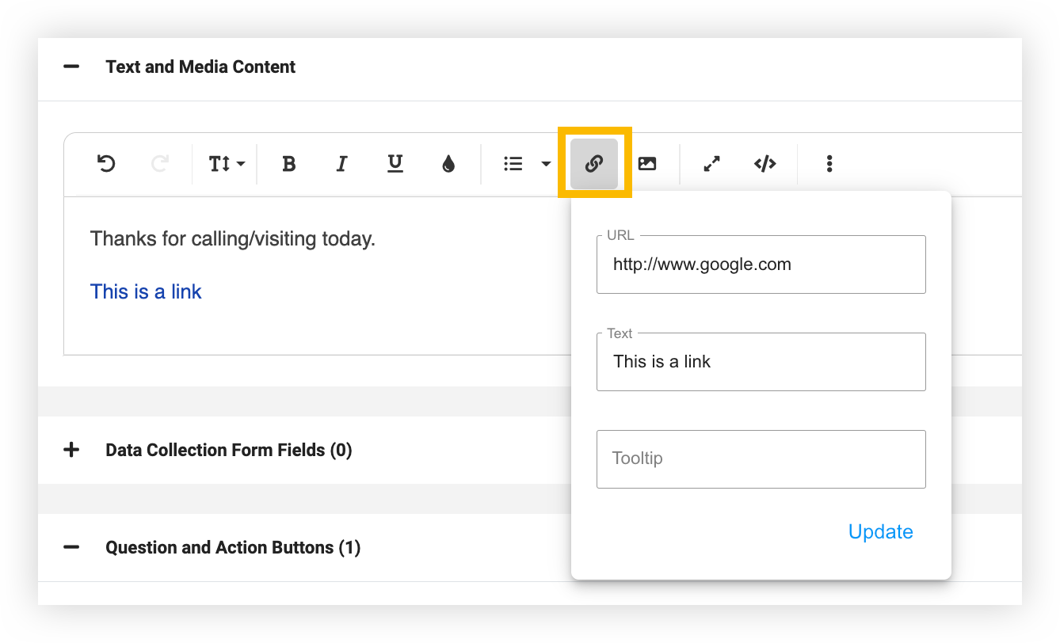
Task: Click the URL input field
Action: tap(761, 264)
